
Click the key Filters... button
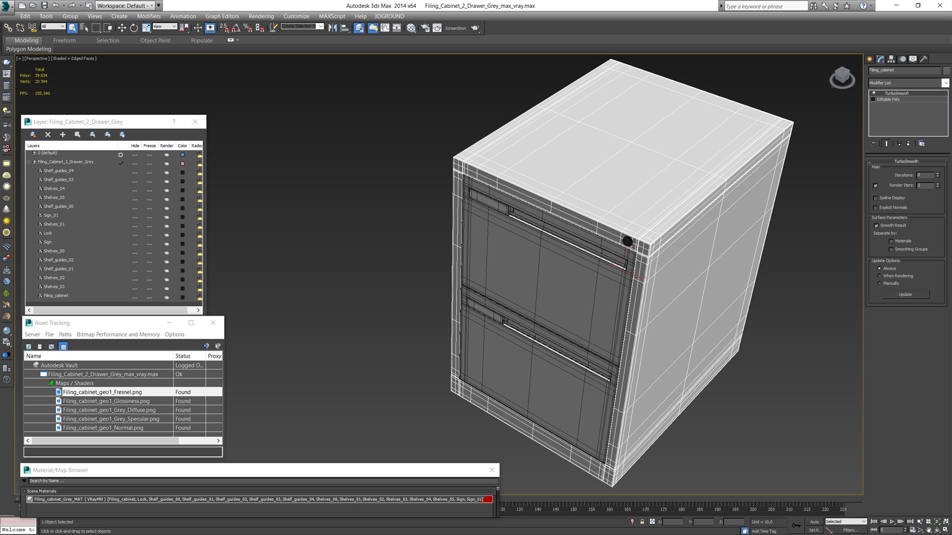850,530
